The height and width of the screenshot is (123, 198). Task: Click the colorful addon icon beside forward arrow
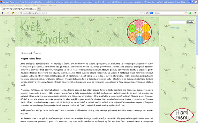[13, 13]
